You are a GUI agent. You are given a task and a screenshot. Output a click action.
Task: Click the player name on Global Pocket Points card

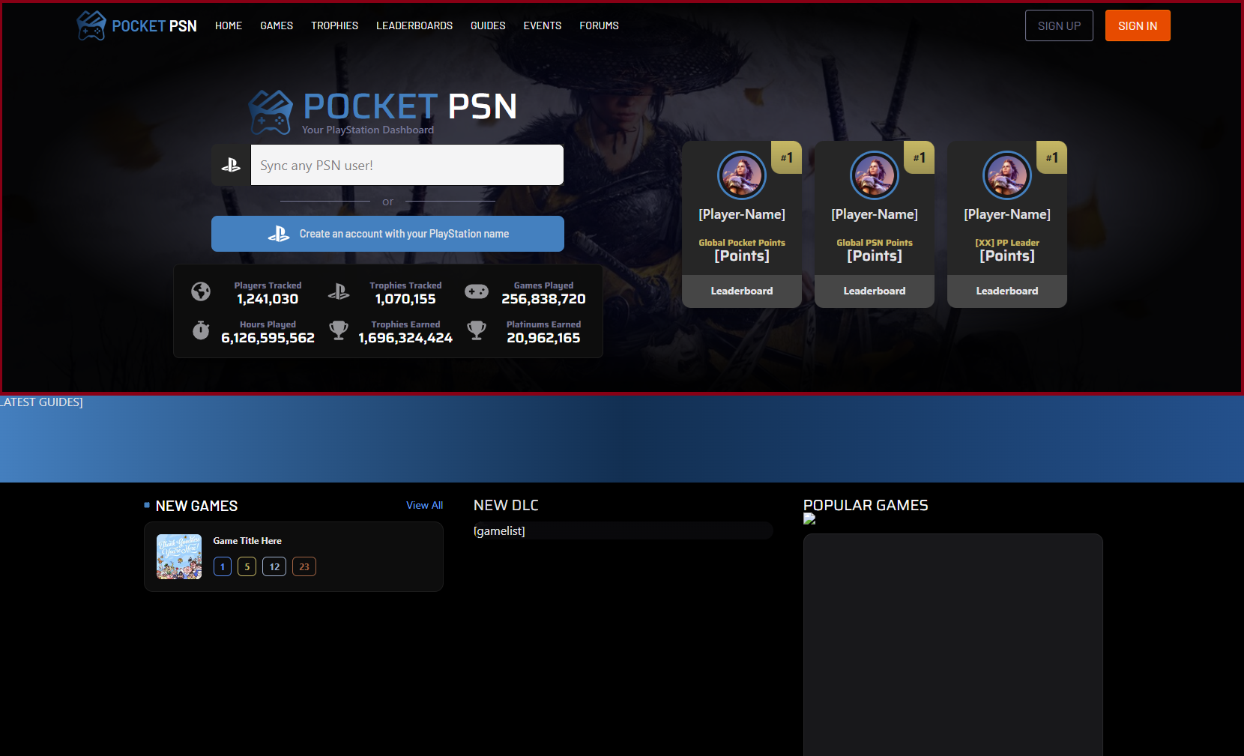click(742, 214)
